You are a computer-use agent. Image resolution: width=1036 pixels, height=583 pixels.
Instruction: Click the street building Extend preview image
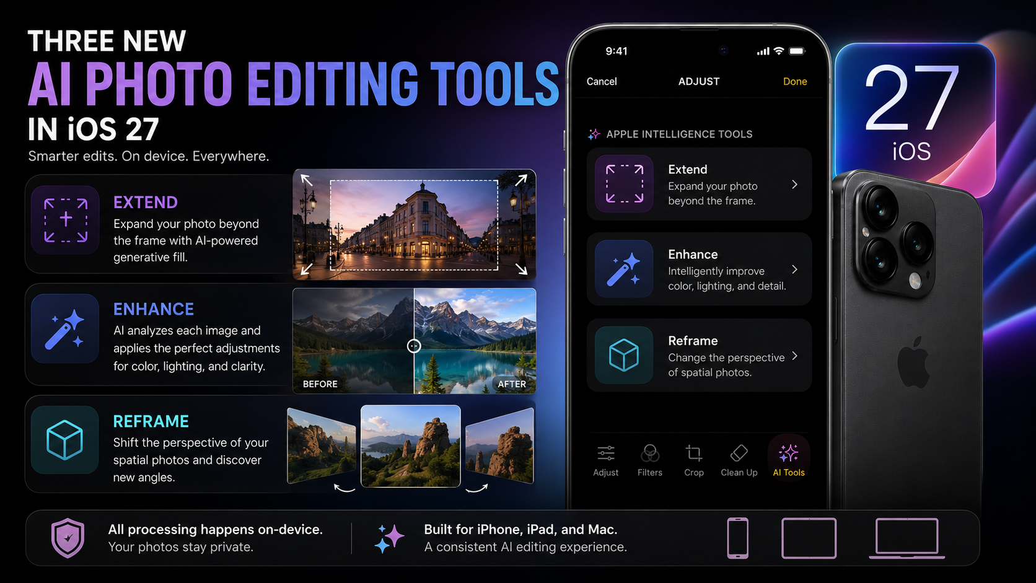(414, 224)
